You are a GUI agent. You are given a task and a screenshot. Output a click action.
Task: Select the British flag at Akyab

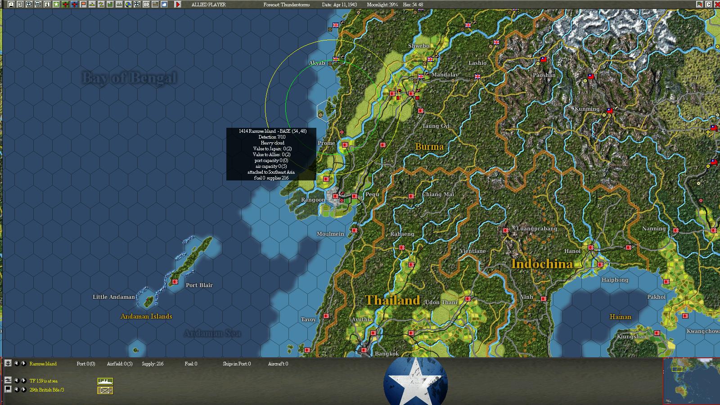tap(336, 59)
